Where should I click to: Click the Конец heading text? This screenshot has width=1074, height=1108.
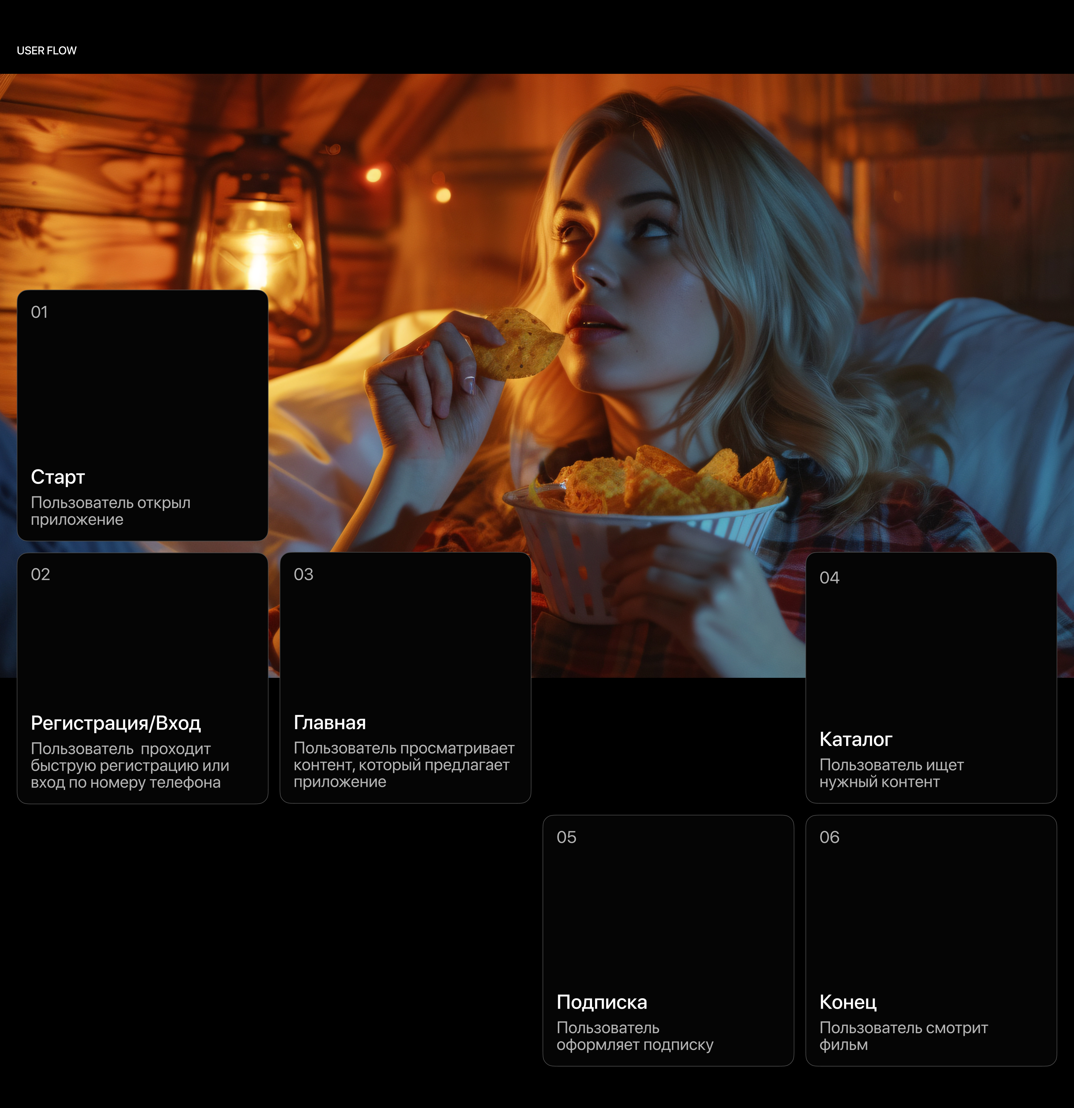tap(848, 1002)
